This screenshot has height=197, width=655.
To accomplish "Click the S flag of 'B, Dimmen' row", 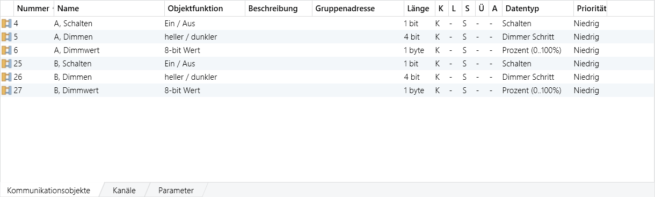I will pos(465,77).
